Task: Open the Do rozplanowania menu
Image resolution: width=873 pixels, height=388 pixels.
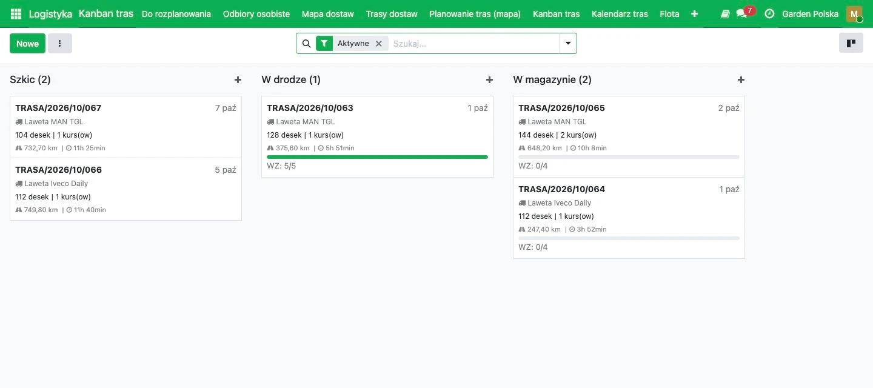Action: (176, 14)
